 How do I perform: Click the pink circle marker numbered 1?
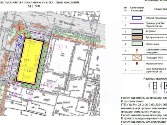click(x=60, y=47)
